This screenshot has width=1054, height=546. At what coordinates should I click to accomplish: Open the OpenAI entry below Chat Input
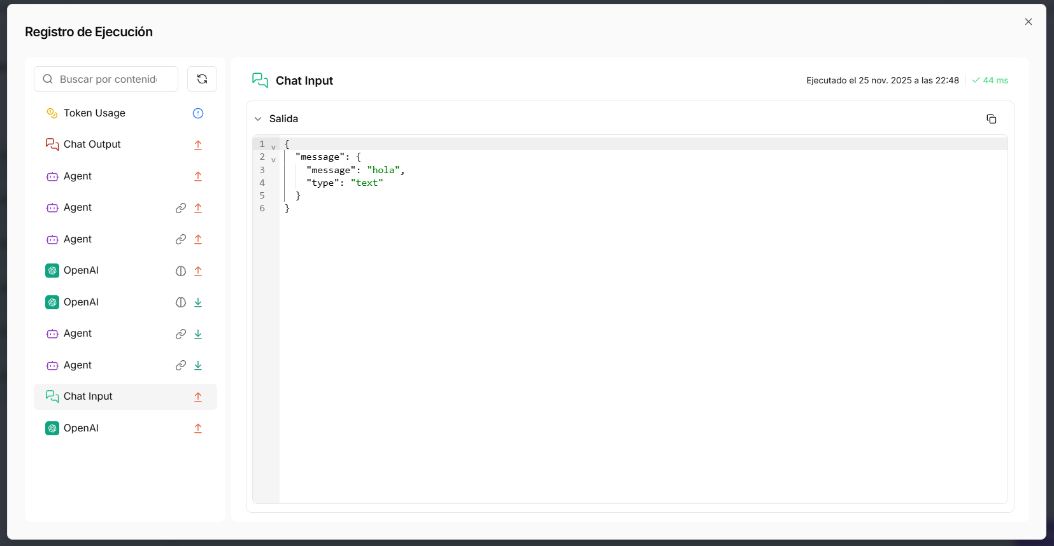[81, 428]
